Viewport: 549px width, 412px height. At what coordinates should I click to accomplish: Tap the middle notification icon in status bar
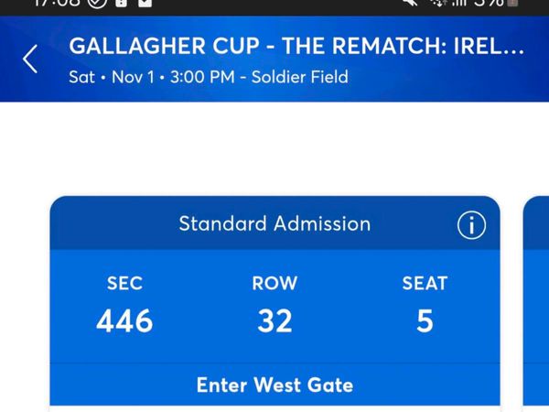(122, 4)
